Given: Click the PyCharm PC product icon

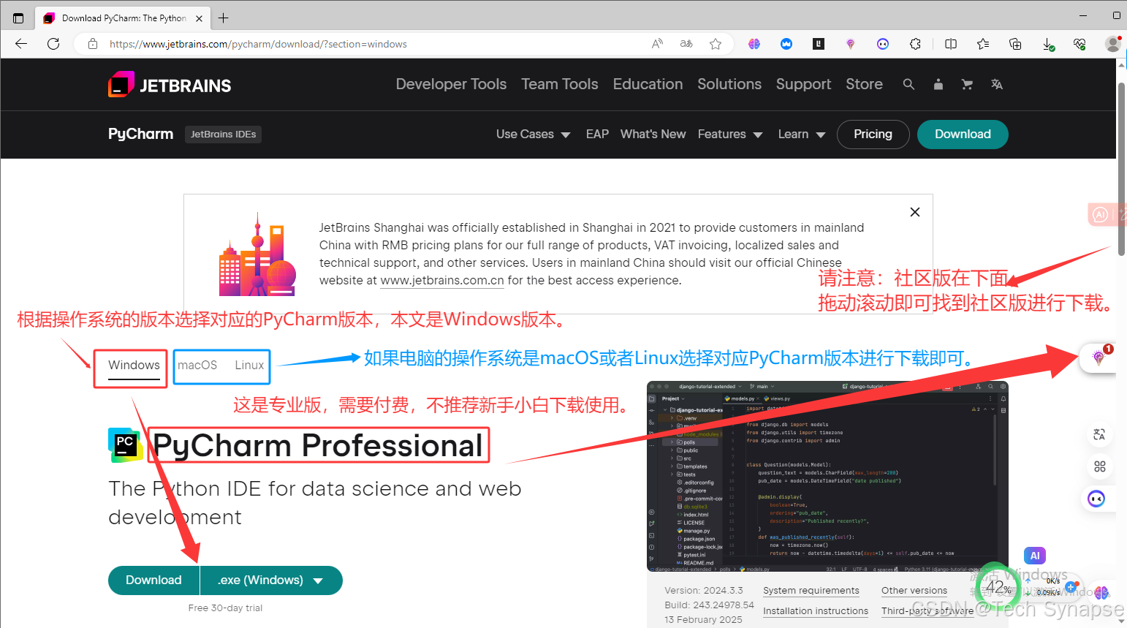Looking at the screenshot, I should coord(125,445).
